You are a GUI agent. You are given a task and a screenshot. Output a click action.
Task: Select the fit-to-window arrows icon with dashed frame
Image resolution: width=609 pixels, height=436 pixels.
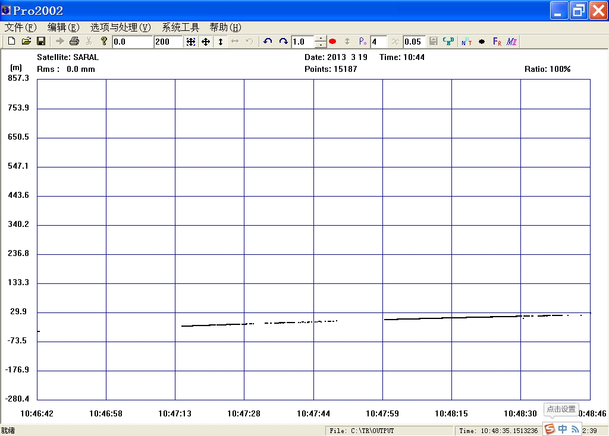pos(191,42)
